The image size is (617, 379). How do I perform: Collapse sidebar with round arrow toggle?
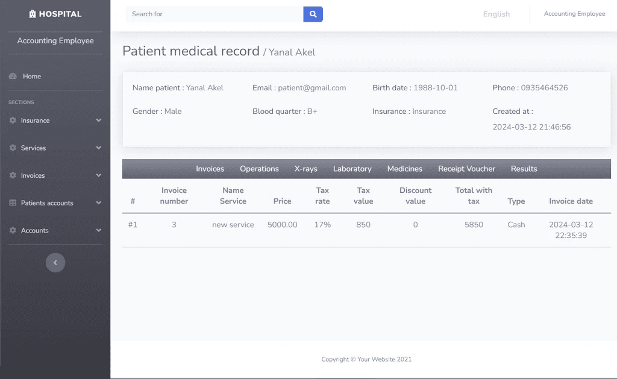tap(55, 263)
